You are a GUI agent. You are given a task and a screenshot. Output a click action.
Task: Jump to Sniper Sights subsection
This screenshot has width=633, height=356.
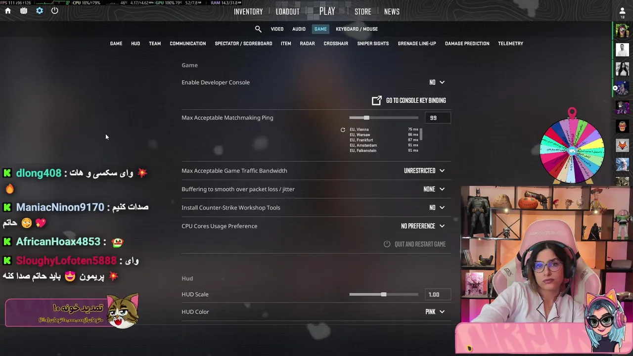click(373, 44)
